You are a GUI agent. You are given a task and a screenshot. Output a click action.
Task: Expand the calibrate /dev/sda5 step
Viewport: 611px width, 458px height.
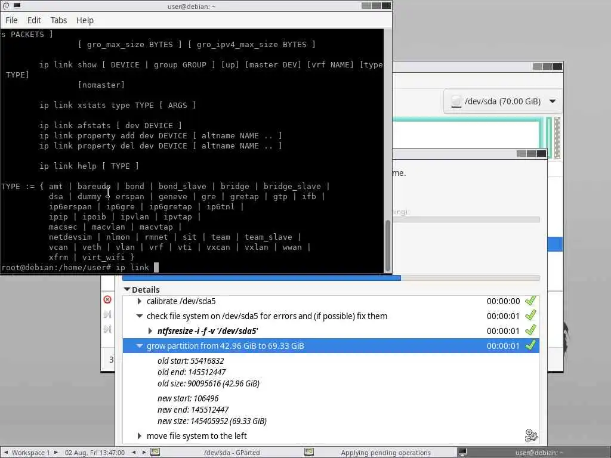click(x=139, y=301)
